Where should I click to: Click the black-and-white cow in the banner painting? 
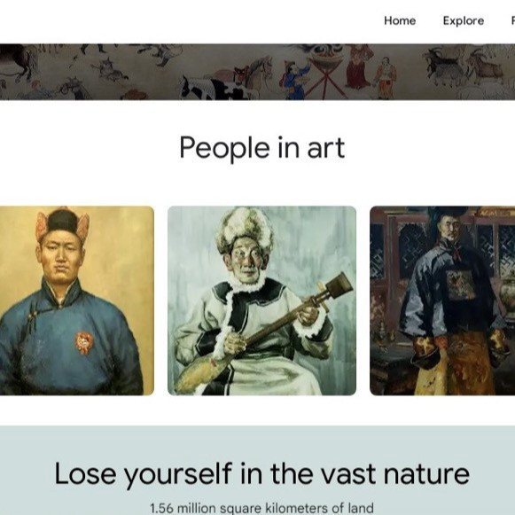[x=212, y=88]
